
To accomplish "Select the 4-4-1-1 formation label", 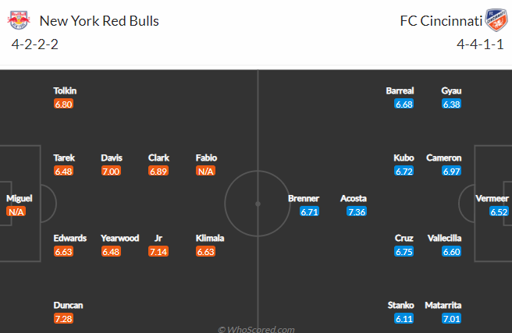I will pyautogui.click(x=480, y=44).
